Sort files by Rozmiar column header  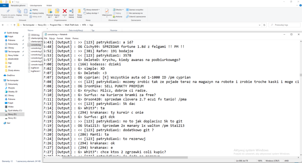click(x=114, y=30)
